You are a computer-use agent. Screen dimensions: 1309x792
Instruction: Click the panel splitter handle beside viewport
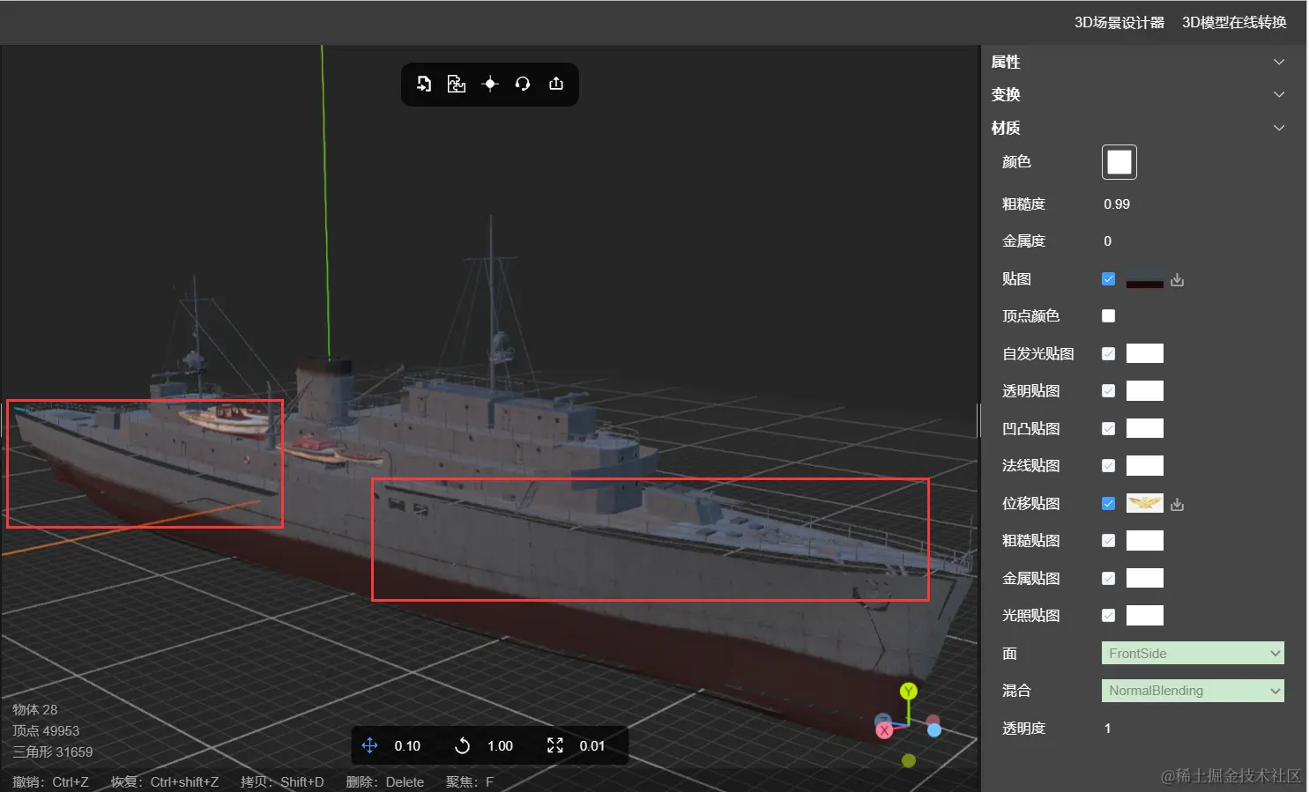978,420
